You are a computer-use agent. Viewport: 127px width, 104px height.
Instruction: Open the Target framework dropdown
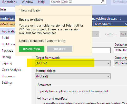73,63
